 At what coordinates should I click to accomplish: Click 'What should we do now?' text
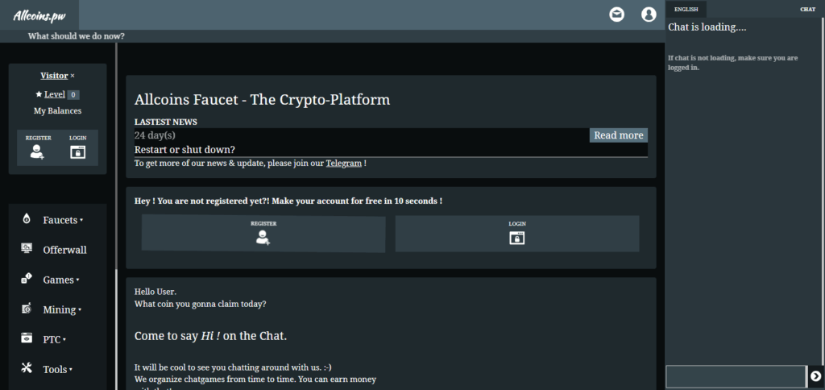(77, 36)
